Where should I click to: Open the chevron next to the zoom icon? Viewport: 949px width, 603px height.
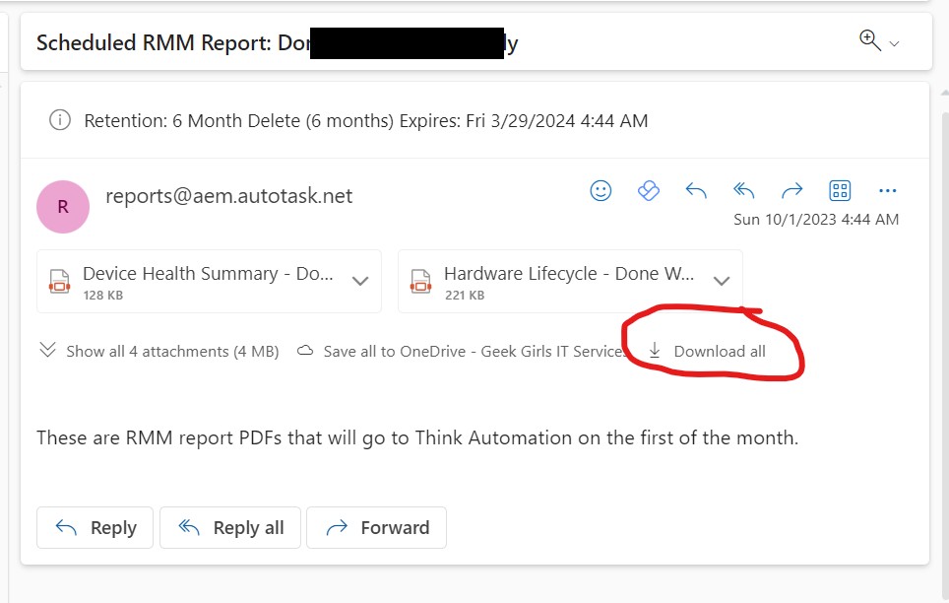coord(895,44)
